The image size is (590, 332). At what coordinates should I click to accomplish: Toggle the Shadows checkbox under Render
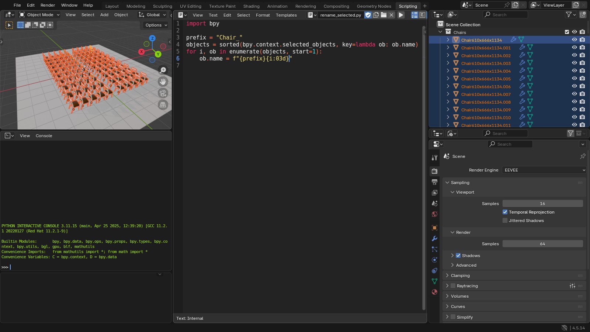pyautogui.click(x=458, y=256)
